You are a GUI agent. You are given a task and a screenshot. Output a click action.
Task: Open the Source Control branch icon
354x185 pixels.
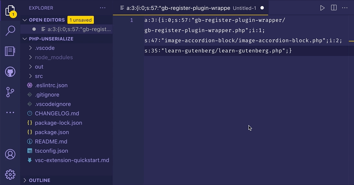tap(10, 92)
